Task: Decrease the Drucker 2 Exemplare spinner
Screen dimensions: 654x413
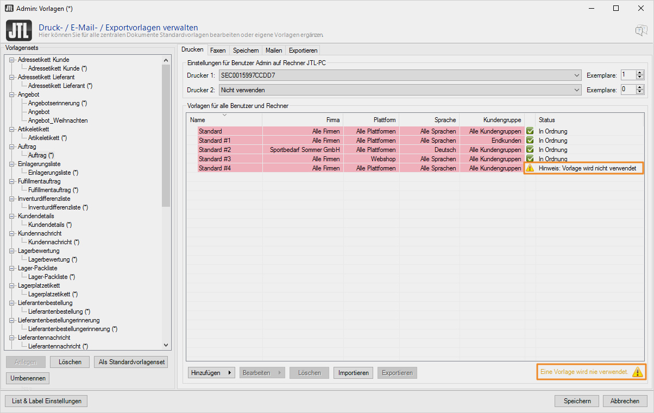Action: [640, 92]
